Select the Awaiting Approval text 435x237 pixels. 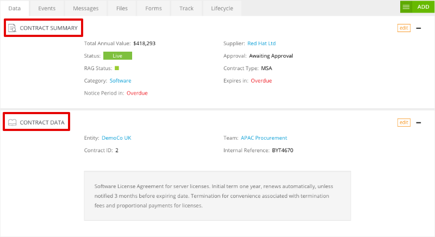pos(271,56)
